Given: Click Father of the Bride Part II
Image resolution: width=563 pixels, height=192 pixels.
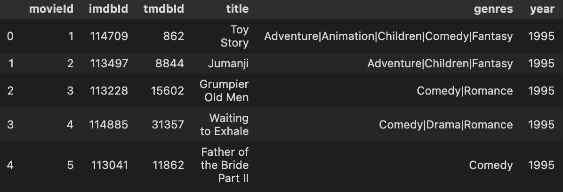Looking at the screenshot, I should tap(225, 165).
